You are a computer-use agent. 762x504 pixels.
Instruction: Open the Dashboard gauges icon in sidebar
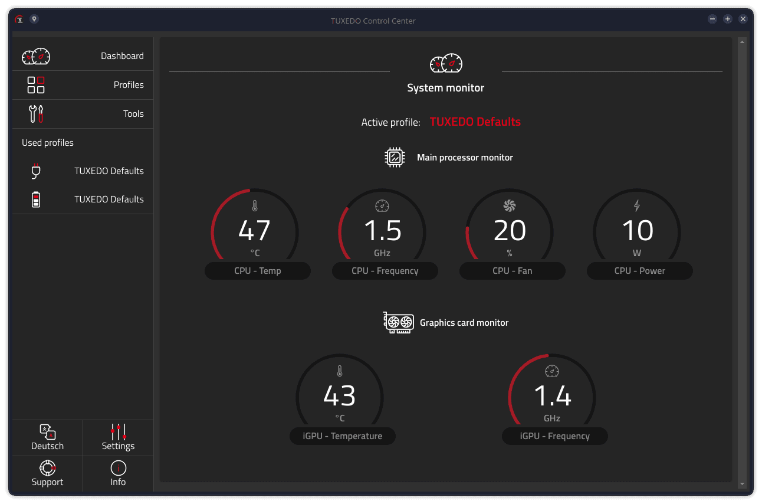[36, 56]
